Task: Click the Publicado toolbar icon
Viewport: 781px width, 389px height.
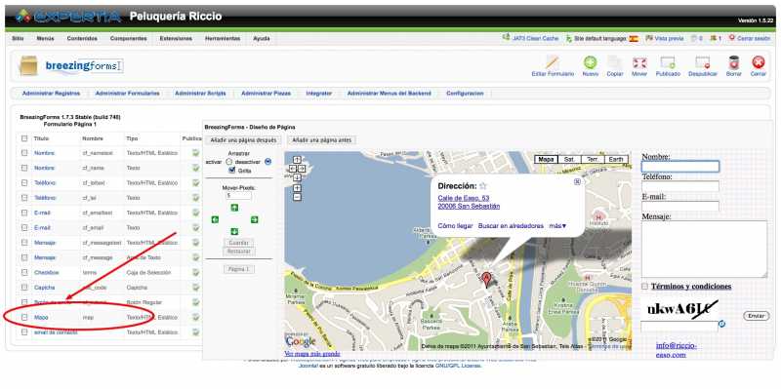Action: tap(668, 62)
